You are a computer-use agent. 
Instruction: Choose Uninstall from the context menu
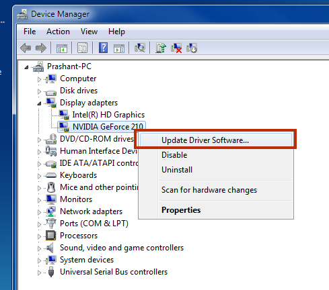pos(216,170)
